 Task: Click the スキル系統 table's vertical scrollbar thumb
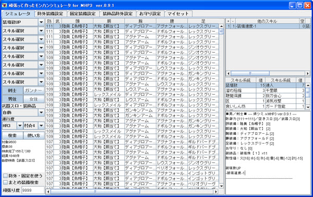pos(308,92)
